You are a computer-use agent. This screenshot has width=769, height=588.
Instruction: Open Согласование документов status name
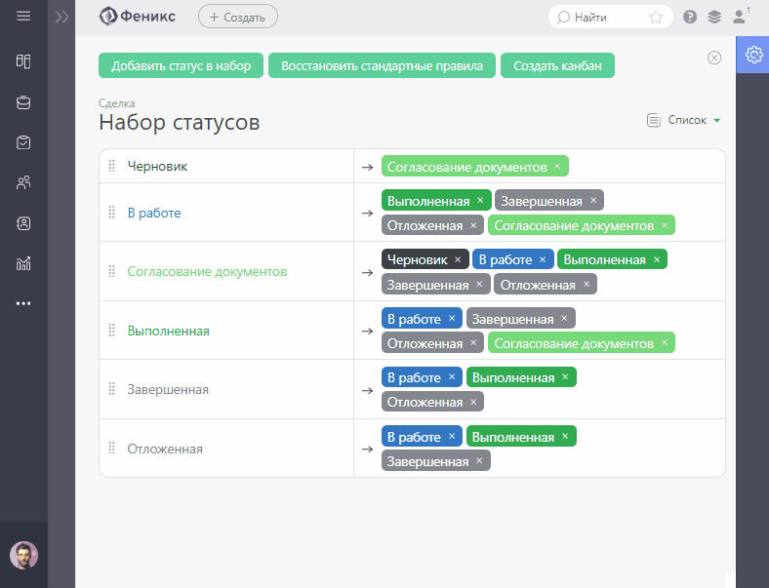click(x=207, y=271)
